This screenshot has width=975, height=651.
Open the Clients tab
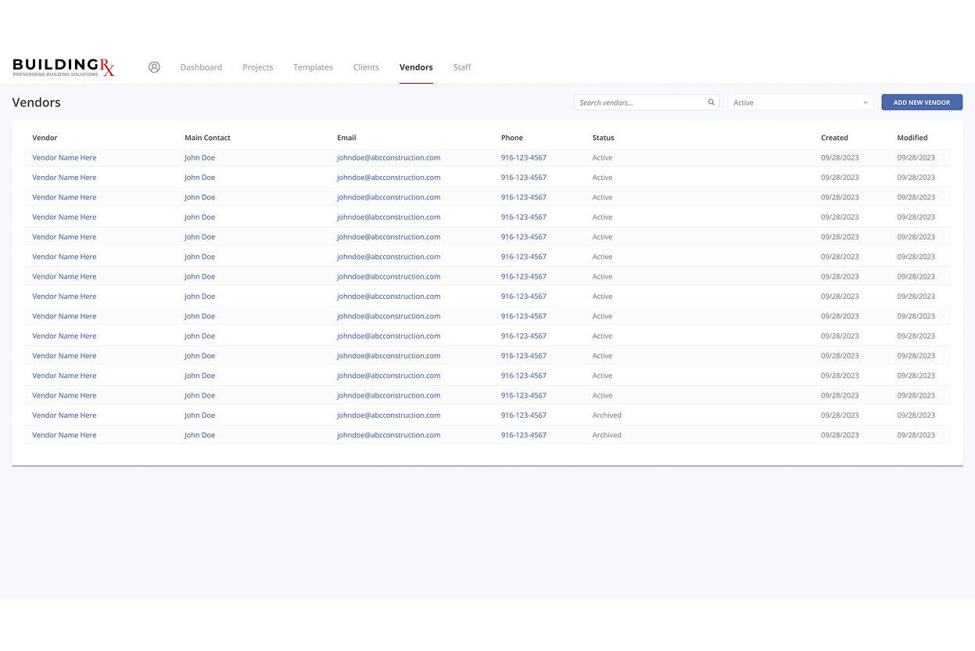(x=366, y=67)
